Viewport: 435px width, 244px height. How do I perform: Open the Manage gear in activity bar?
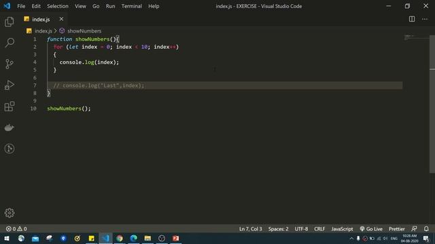10,212
